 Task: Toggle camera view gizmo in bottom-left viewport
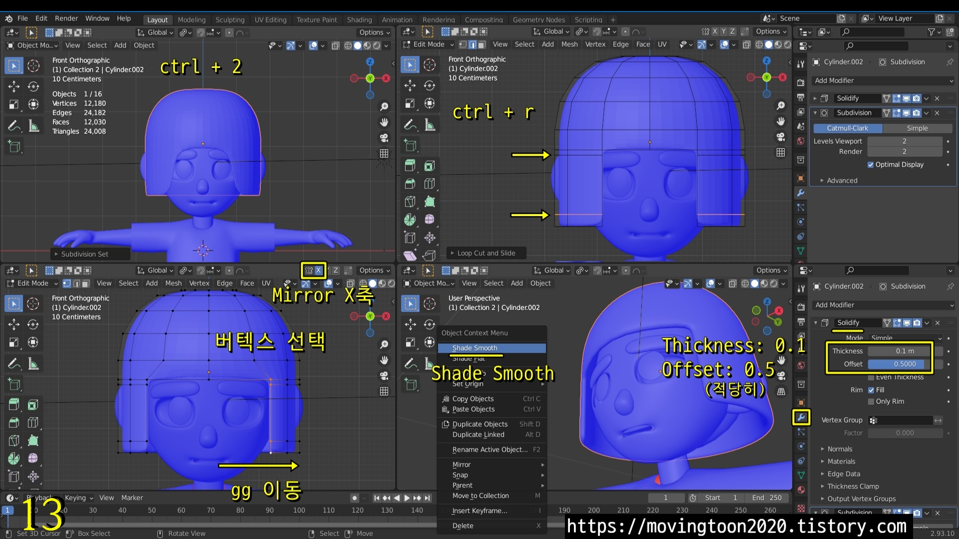[x=384, y=375]
